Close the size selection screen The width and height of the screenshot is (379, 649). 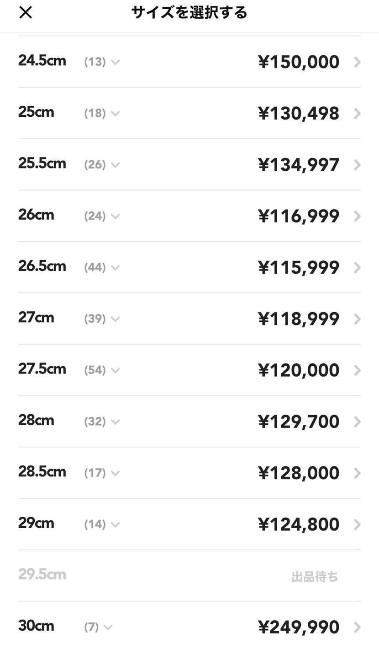click(x=26, y=12)
